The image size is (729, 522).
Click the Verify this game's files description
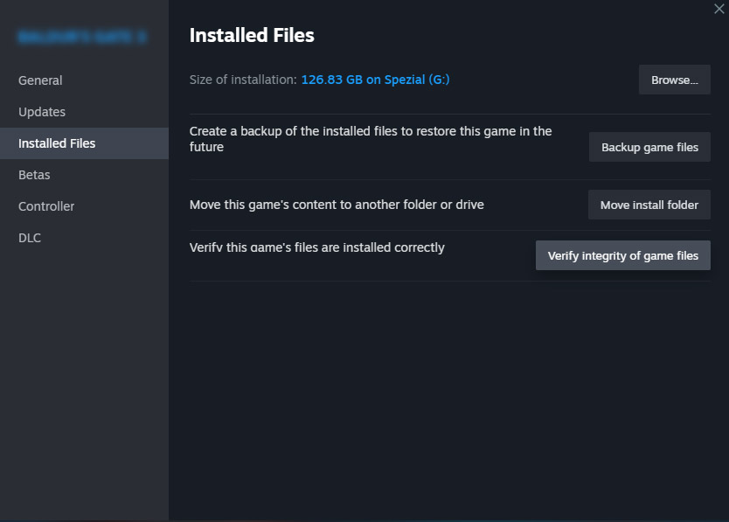[x=316, y=247]
